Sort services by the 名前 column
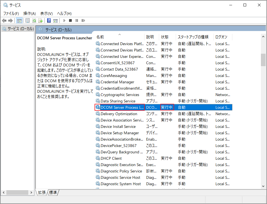The height and width of the screenshot is (204, 267). click(x=100, y=37)
